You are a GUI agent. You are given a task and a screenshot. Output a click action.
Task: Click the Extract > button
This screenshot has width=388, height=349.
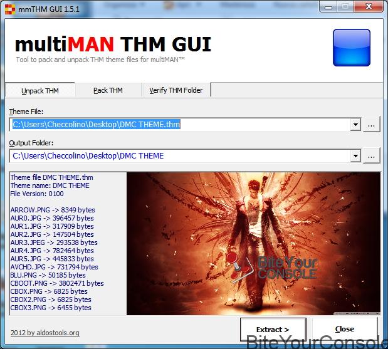click(273, 330)
